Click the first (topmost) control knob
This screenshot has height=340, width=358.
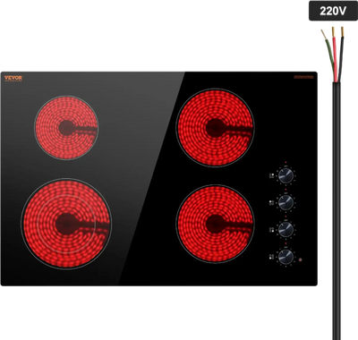(286, 175)
